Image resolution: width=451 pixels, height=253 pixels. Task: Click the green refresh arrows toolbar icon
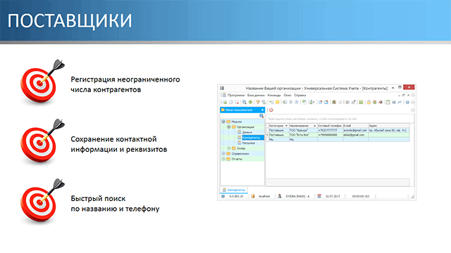tap(251, 102)
